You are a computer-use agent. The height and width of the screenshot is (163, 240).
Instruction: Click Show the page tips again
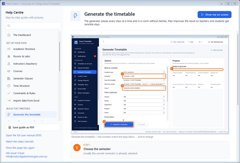[x=20, y=148]
